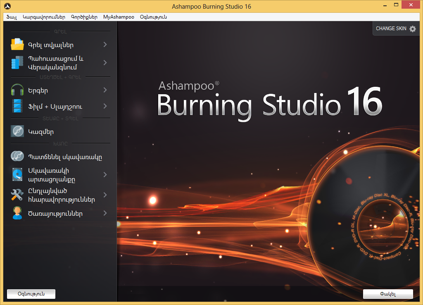Click the Փակել button
The height and width of the screenshot is (305, 423).
pyautogui.click(x=388, y=294)
